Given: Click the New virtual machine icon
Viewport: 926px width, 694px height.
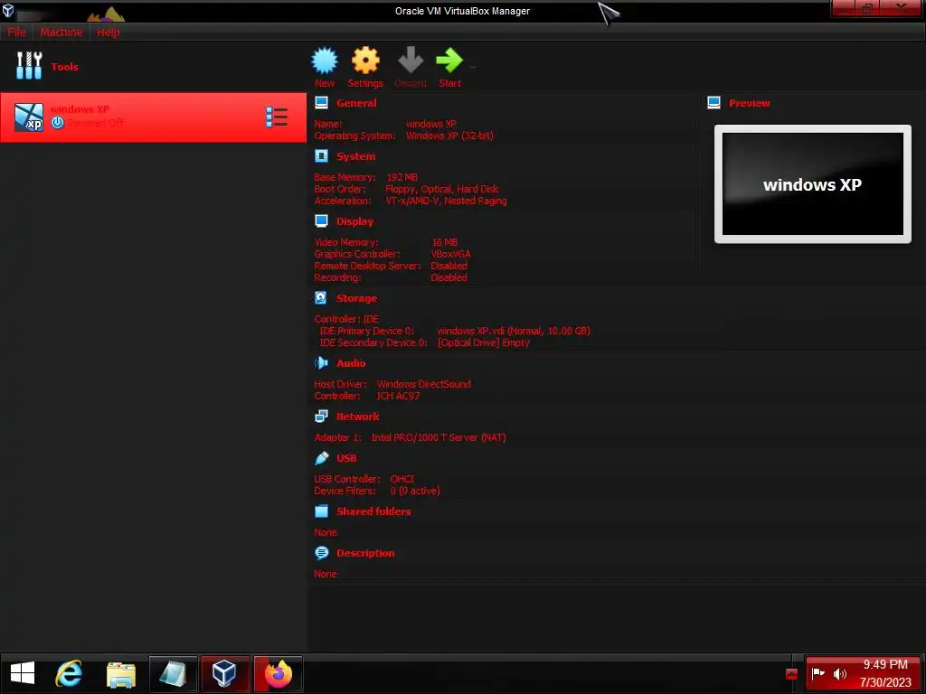Looking at the screenshot, I should [325, 61].
